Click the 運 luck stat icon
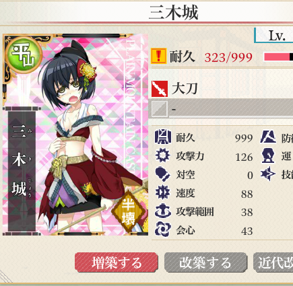 tap(268, 156)
